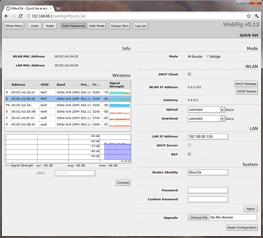
Task: Open Design Skin
Action: pyautogui.click(x=120, y=26)
